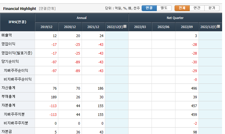Select the 매출액 row label
Image resolution: width=225 pixels, height=134 pixels.
[7, 35]
